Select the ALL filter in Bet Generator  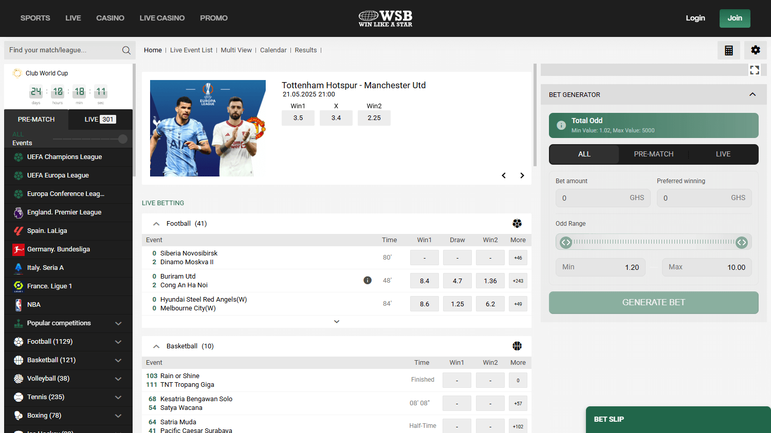584,154
